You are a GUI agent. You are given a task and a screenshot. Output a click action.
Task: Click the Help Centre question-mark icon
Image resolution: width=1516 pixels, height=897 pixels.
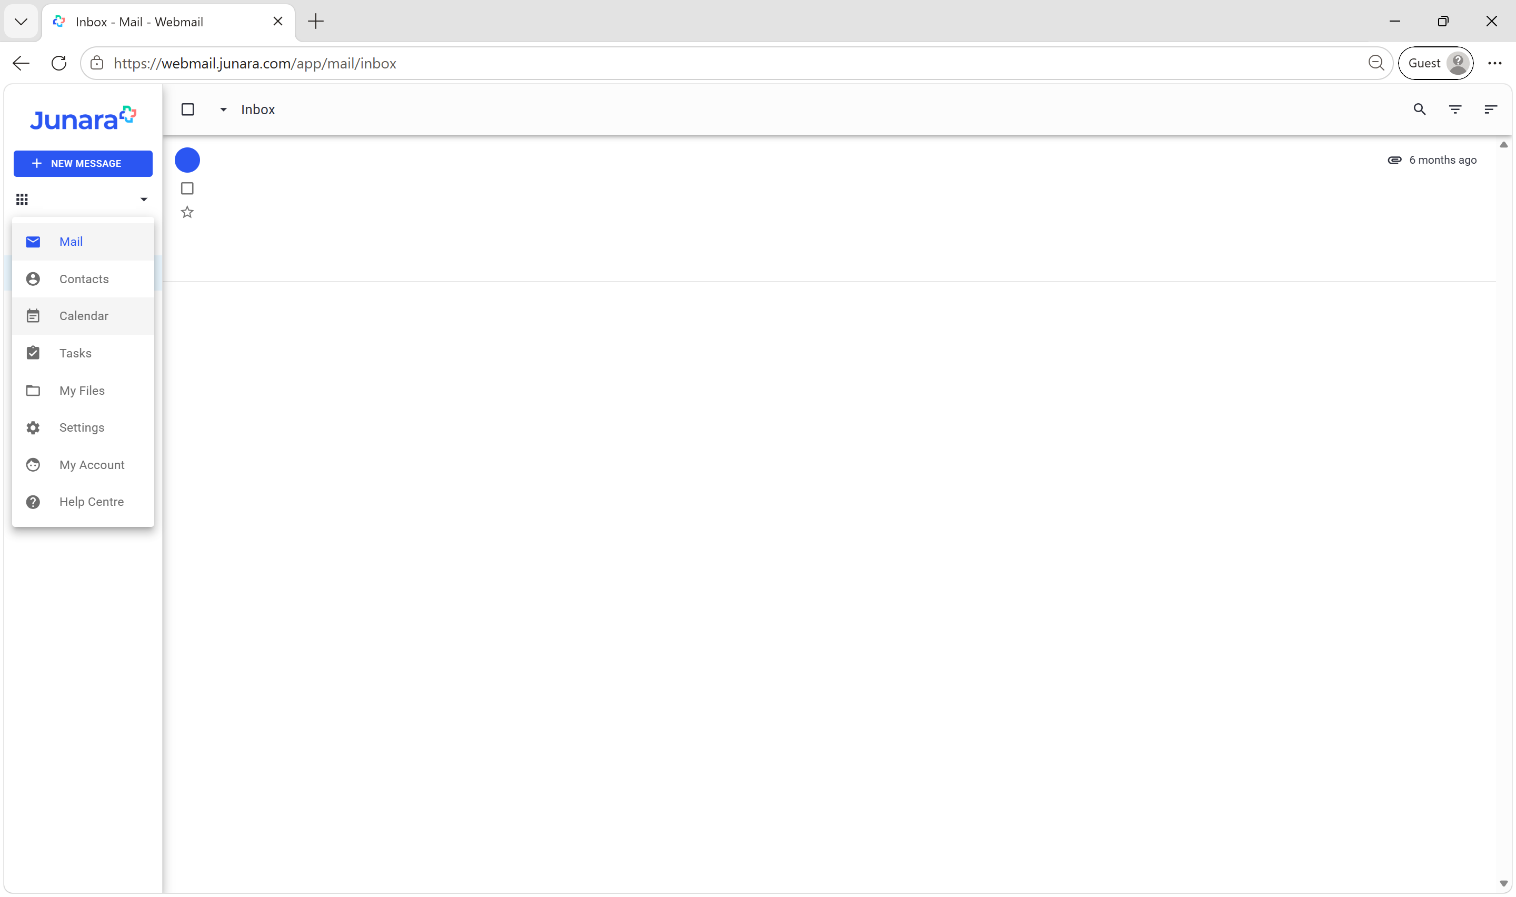pos(33,502)
